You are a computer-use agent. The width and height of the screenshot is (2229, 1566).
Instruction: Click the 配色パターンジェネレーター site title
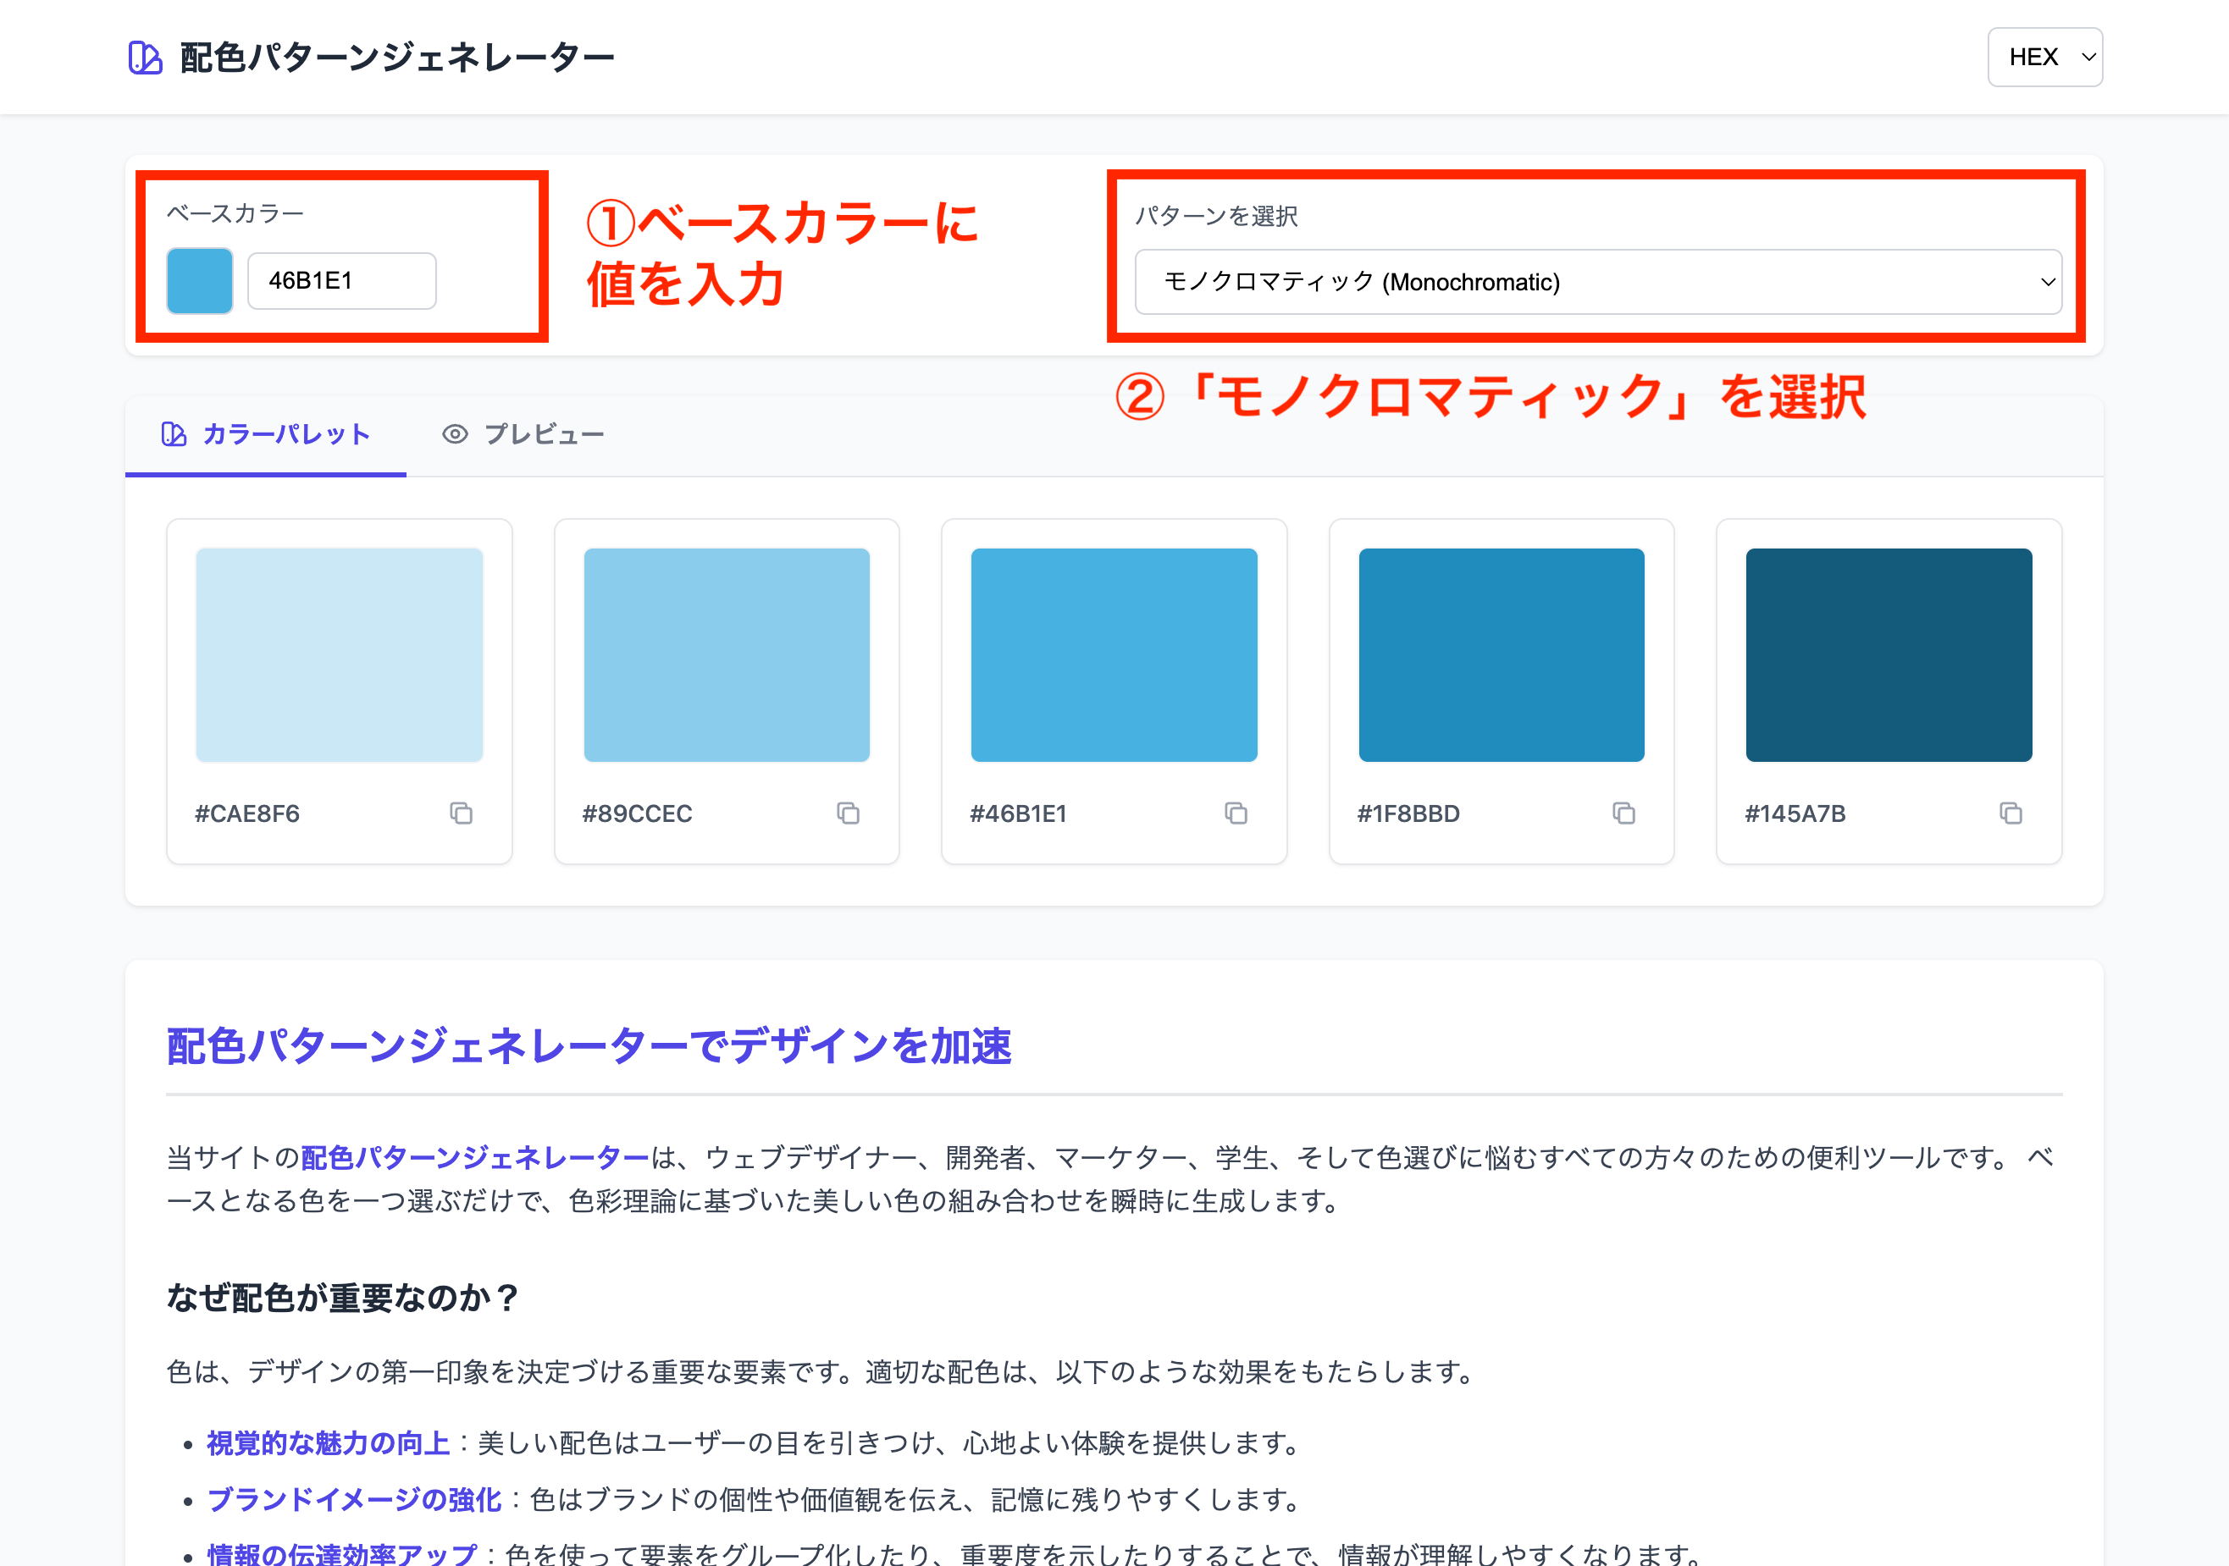pyautogui.click(x=397, y=58)
